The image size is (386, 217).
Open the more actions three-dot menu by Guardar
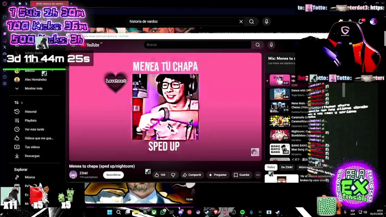tap(258, 175)
